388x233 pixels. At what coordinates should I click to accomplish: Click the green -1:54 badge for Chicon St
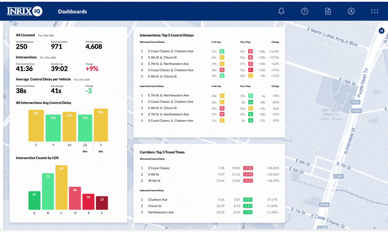pos(247,206)
